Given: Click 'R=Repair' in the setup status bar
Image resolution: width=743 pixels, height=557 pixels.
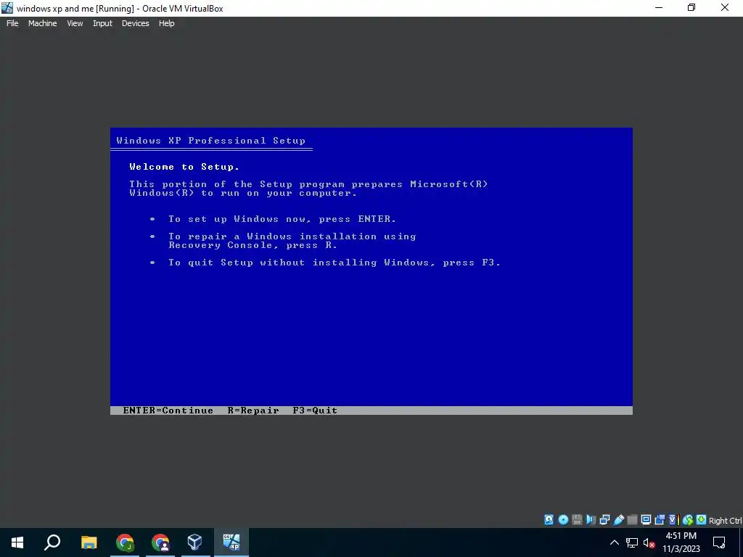Looking at the screenshot, I should pyautogui.click(x=253, y=410).
